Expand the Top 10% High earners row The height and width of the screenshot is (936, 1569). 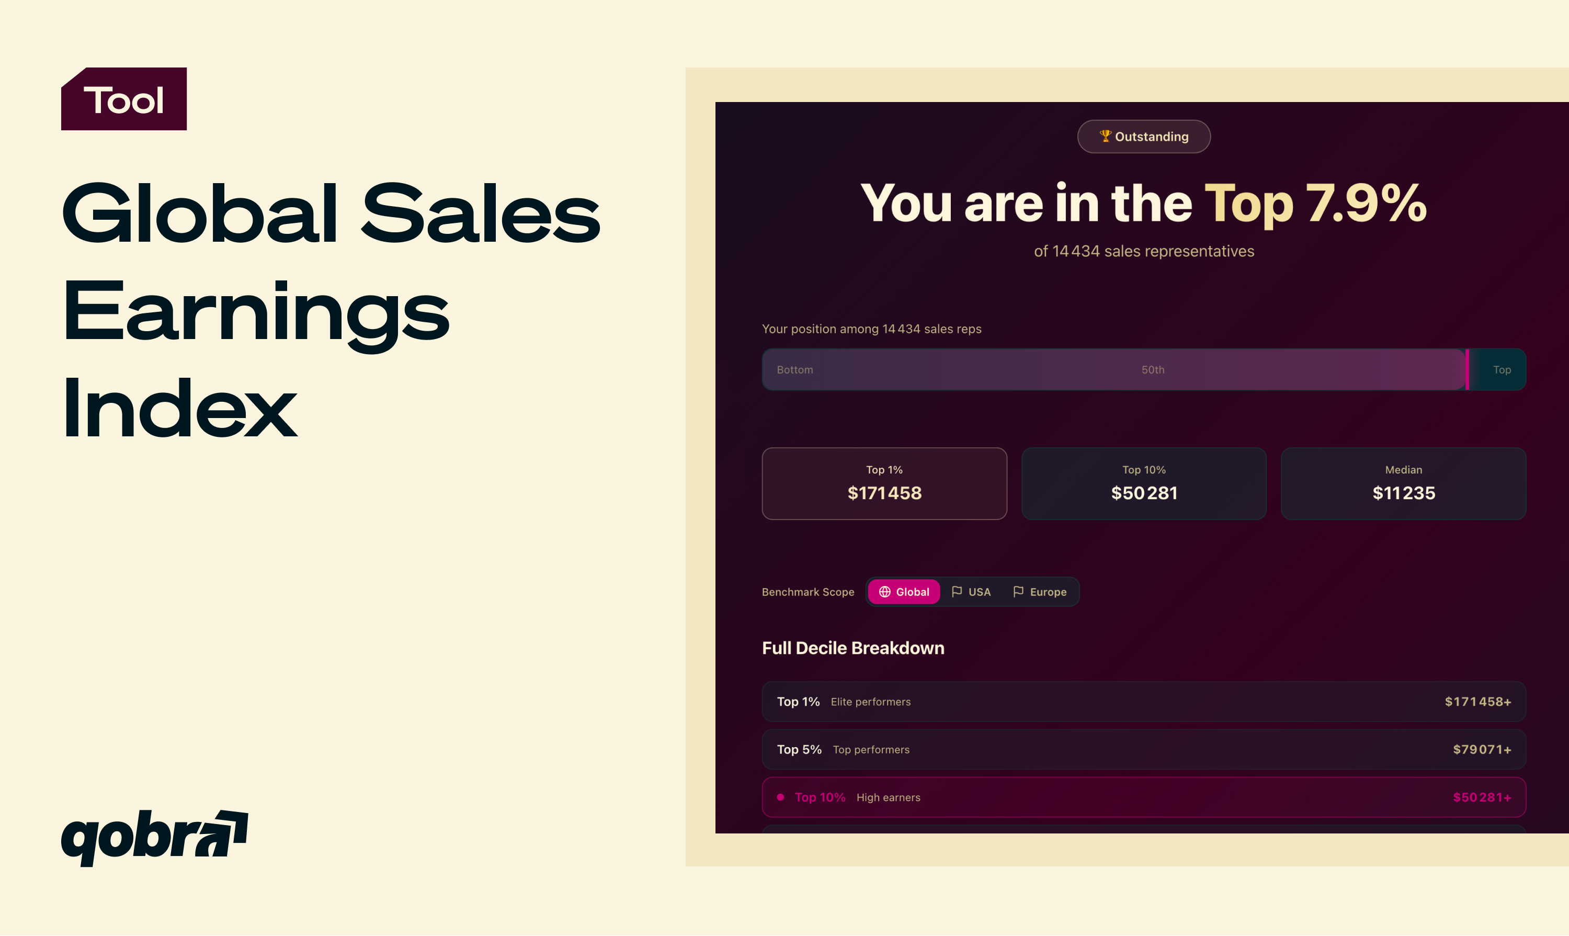1143,797
